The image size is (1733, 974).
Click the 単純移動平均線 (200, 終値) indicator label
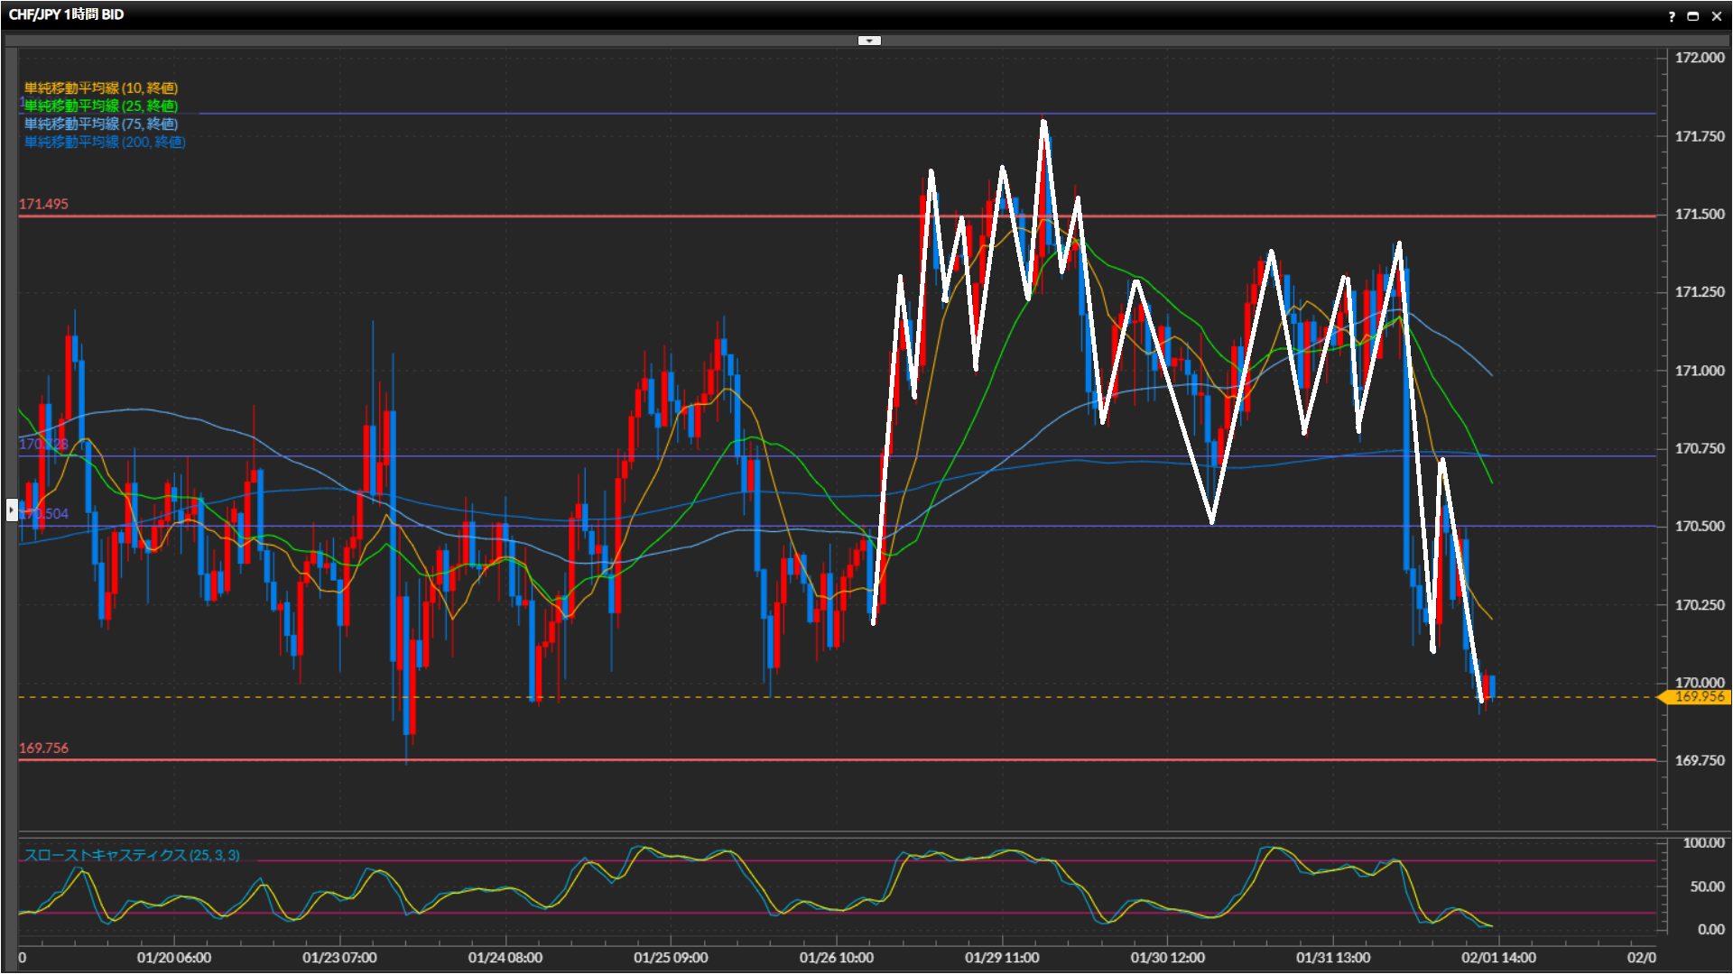click(105, 142)
